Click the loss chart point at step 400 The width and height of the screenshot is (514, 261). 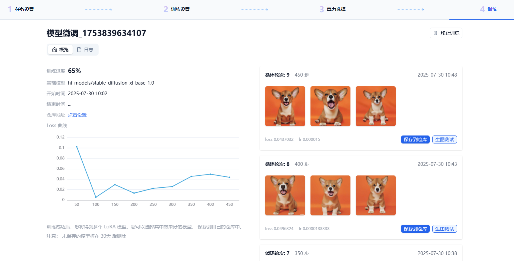point(210,174)
